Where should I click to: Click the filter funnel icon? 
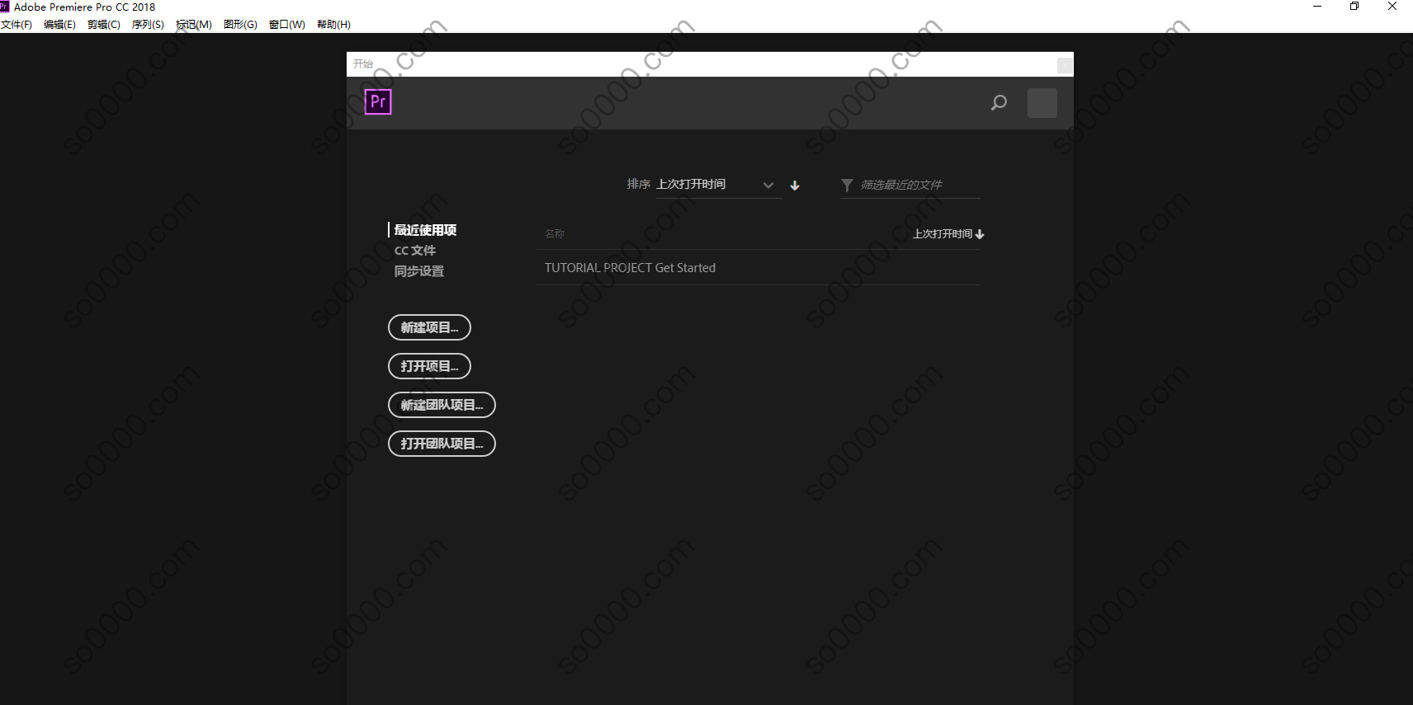click(x=847, y=186)
